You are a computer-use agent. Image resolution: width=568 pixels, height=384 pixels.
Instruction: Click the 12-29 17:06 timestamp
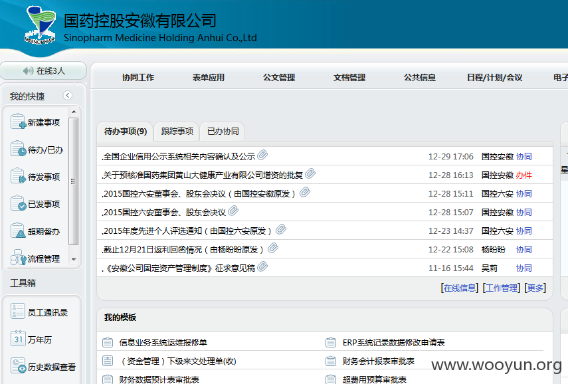(x=450, y=157)
